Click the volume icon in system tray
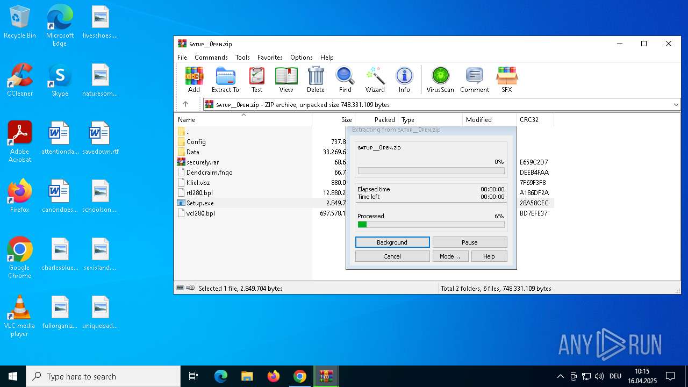The width and height of the screenshot is (688, 387). click(x=599, y=376)
